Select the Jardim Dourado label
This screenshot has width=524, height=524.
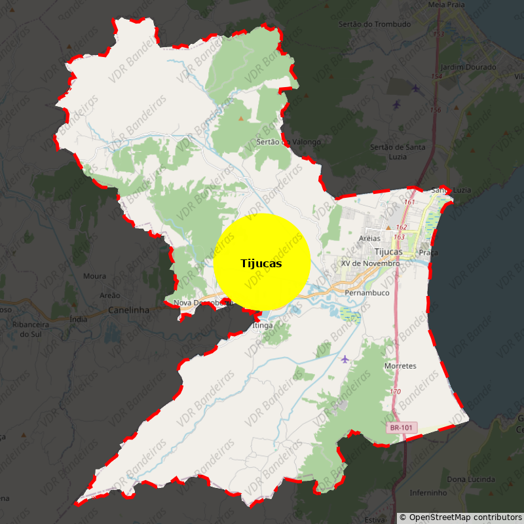[468, 67]
